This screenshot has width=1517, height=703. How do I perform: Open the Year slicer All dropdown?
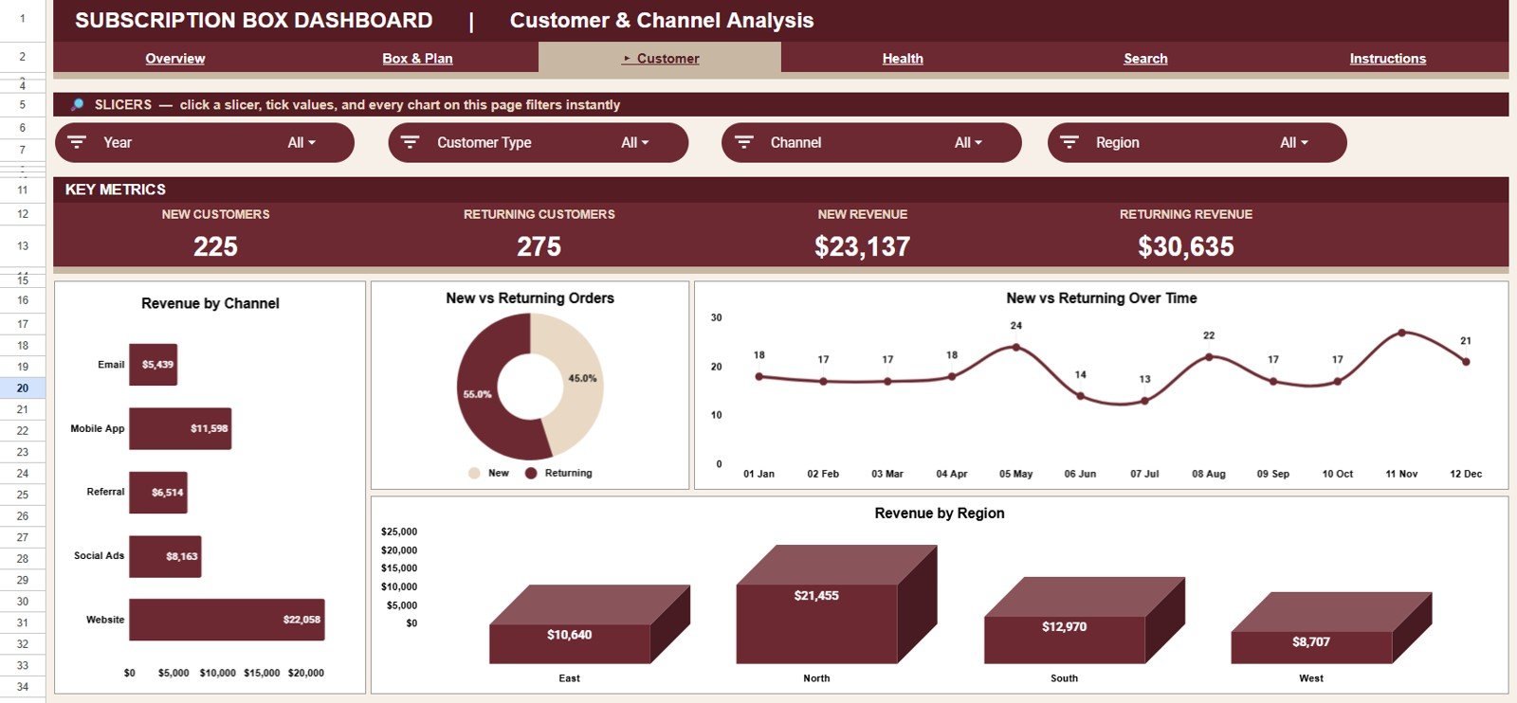coord(302,142)
